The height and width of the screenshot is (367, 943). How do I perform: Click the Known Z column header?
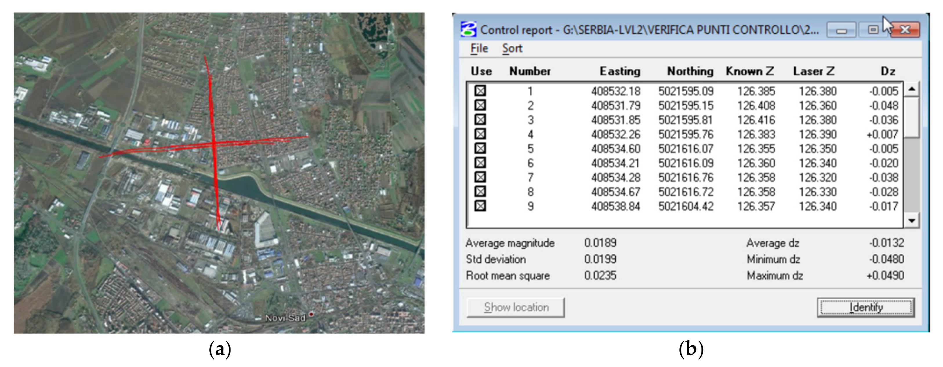750,71
